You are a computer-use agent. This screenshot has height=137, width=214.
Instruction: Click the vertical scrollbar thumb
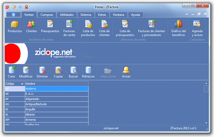206,89
